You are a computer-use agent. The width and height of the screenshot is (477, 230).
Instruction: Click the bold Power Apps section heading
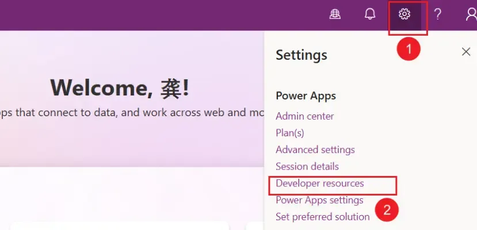click(306, 95)
